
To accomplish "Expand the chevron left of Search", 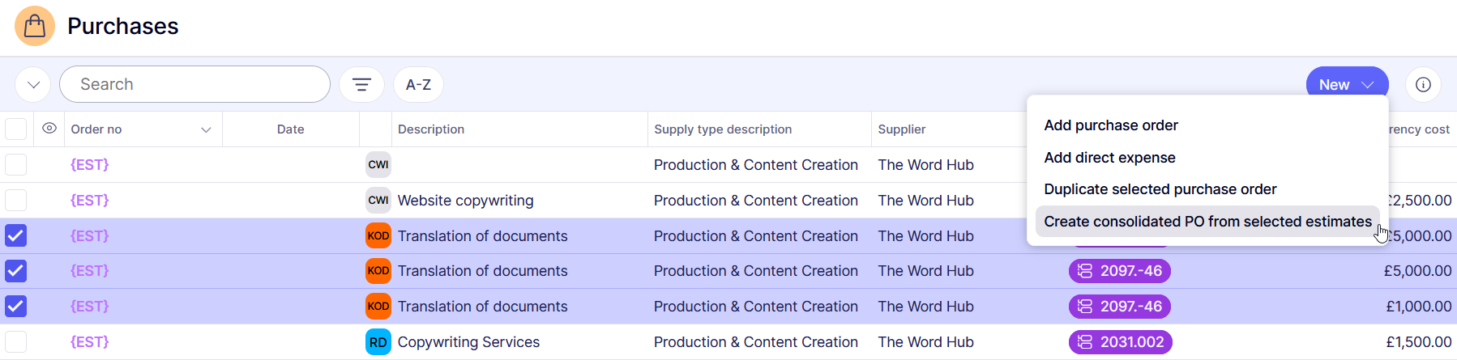I will tap(33, 85).
